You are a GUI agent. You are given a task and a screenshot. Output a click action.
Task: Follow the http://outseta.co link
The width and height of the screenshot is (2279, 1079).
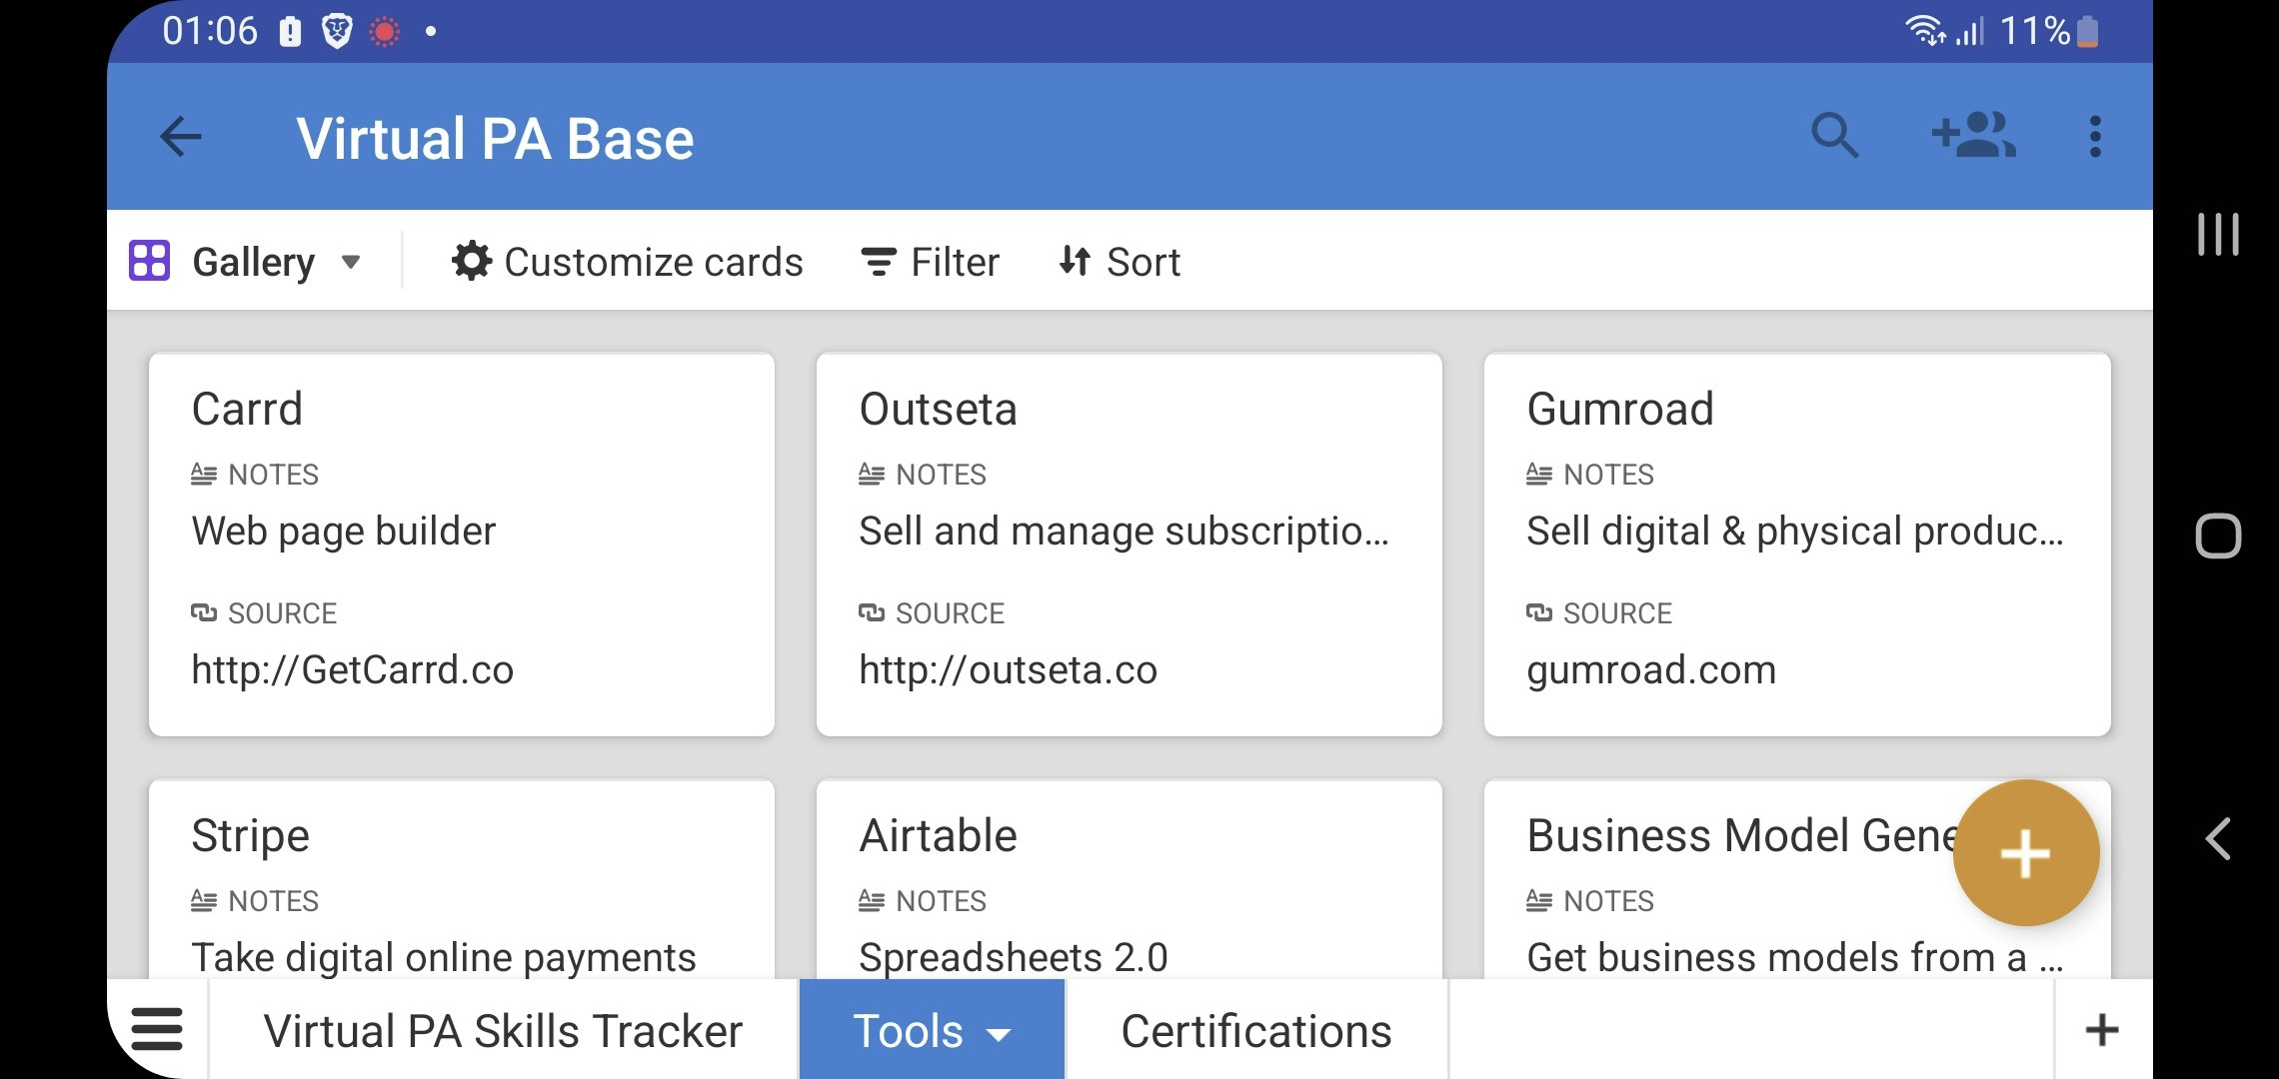coord(1009,669)
